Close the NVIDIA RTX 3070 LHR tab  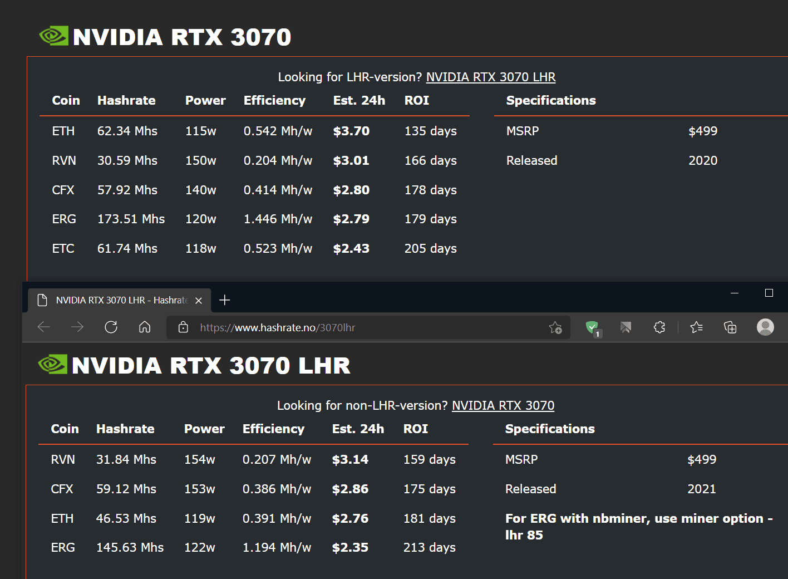199,300
